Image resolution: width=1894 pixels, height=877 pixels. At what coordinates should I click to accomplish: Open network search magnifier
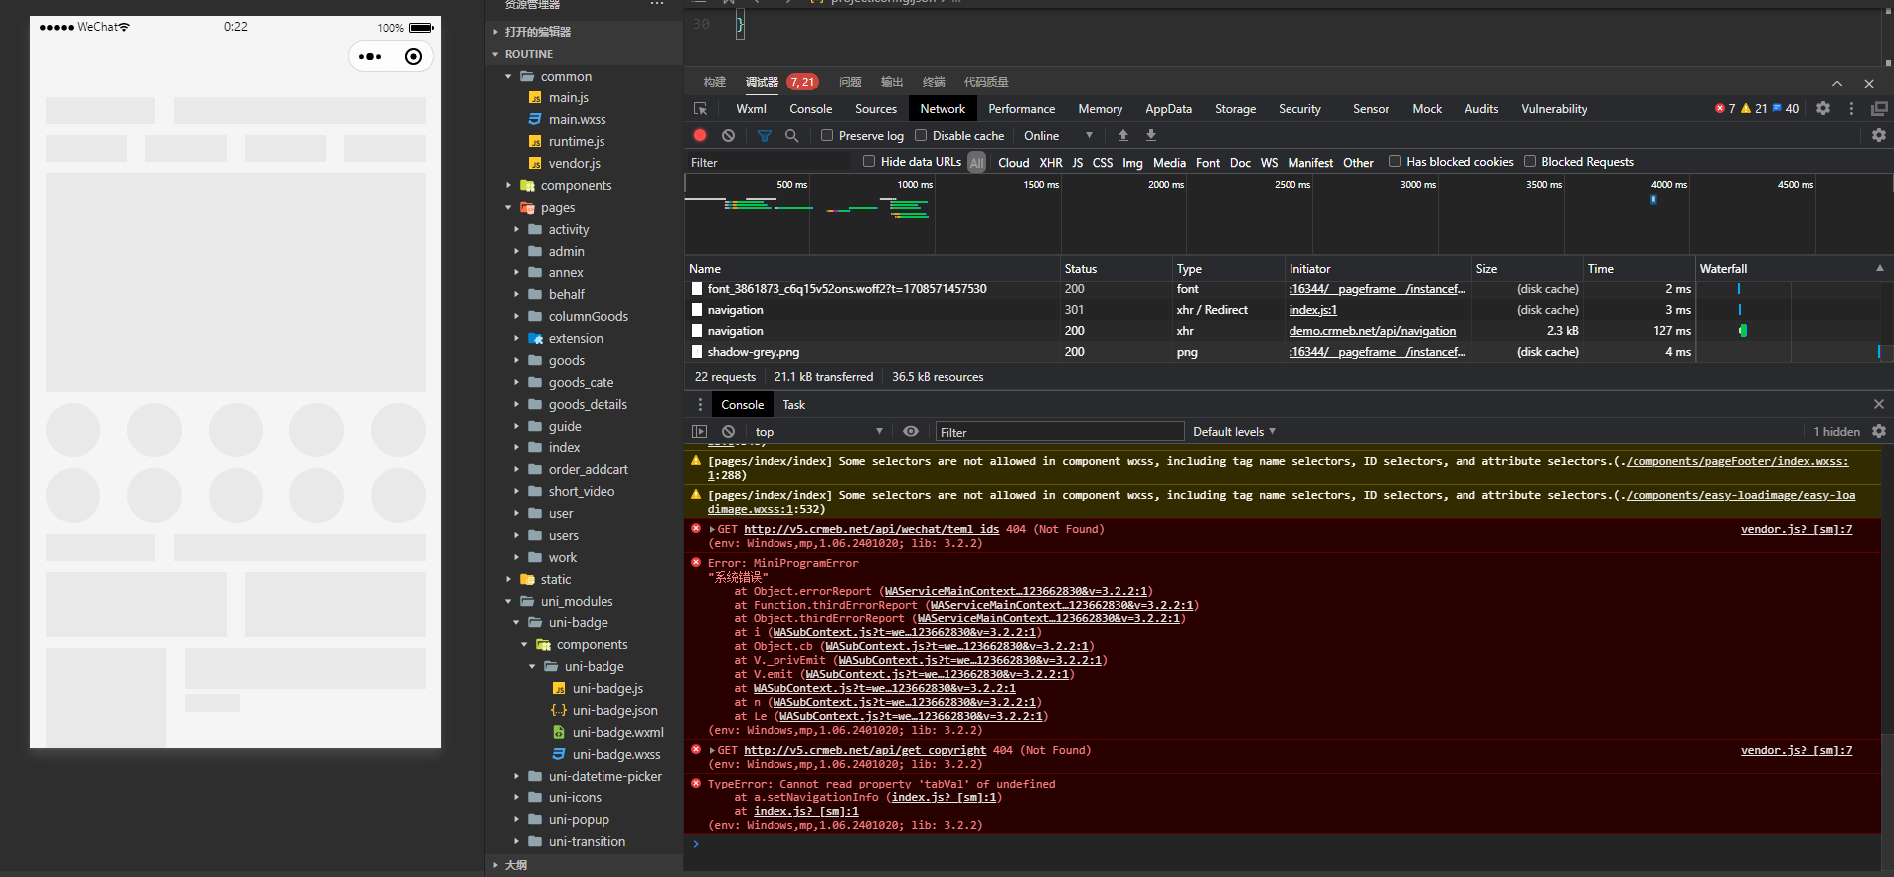tap(792, 136)
